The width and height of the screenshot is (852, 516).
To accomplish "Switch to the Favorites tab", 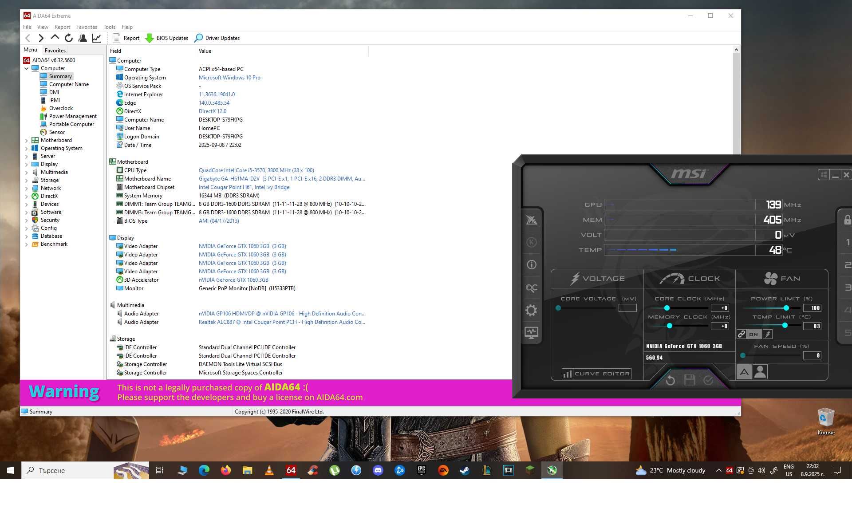I will tap(55, 50).
